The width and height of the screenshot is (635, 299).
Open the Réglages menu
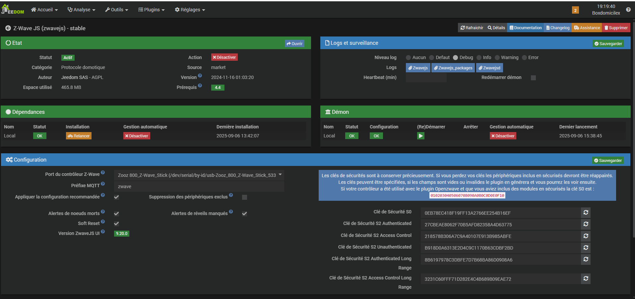(190, 10)
